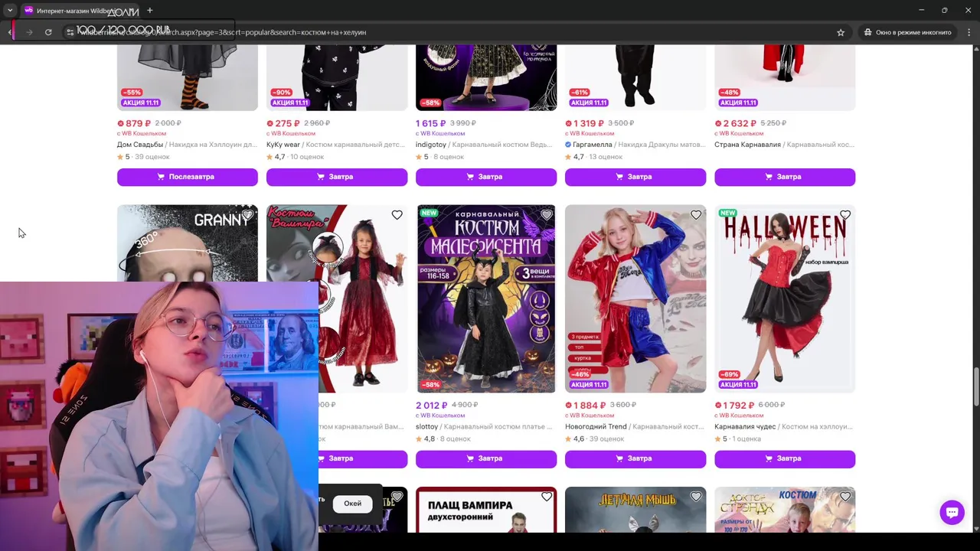Add Гаргамелла Dracula cape to cart
Viewport: 980px width, 551px height.
tap(635, 177)
